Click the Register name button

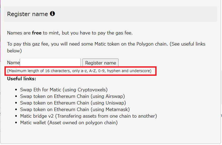click(x=101, y=63)
